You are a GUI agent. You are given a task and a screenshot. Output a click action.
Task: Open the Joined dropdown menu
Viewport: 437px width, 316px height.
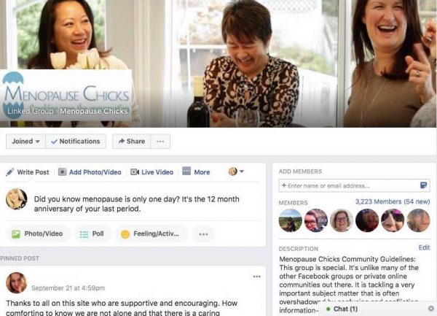(25, 142)
